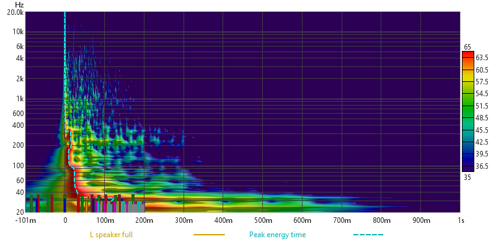This screenshot has height=244, width=496.
Task: Click the '54.5' color scale value
Action: click(x=482, y=94)
